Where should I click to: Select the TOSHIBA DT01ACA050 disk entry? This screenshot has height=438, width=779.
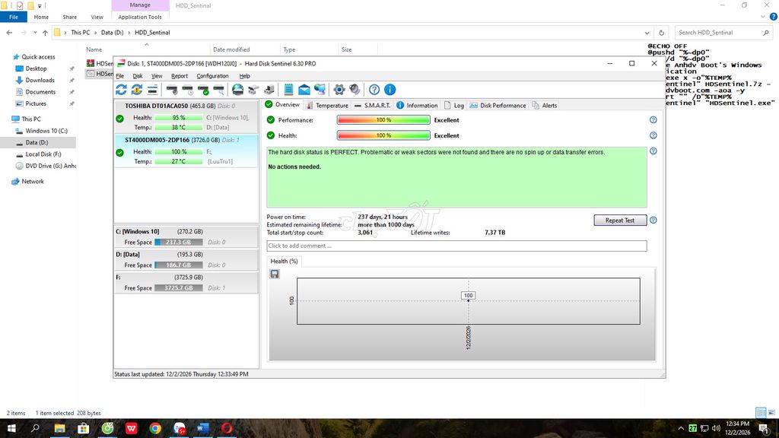tap(186, 116)
